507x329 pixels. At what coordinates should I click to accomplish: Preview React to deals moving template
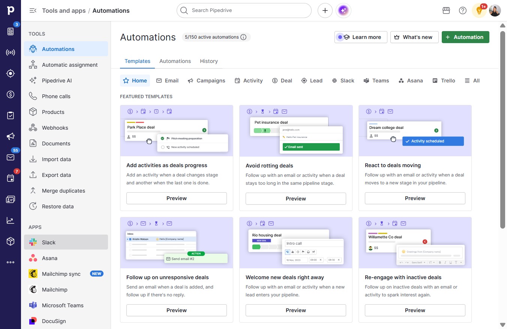pos(415,198)
